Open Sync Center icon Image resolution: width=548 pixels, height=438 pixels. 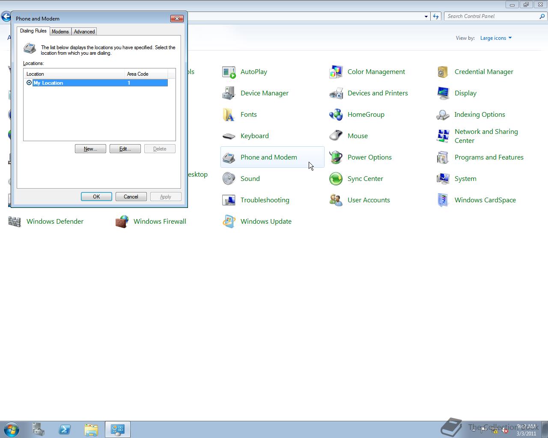[x=336, y=179]
